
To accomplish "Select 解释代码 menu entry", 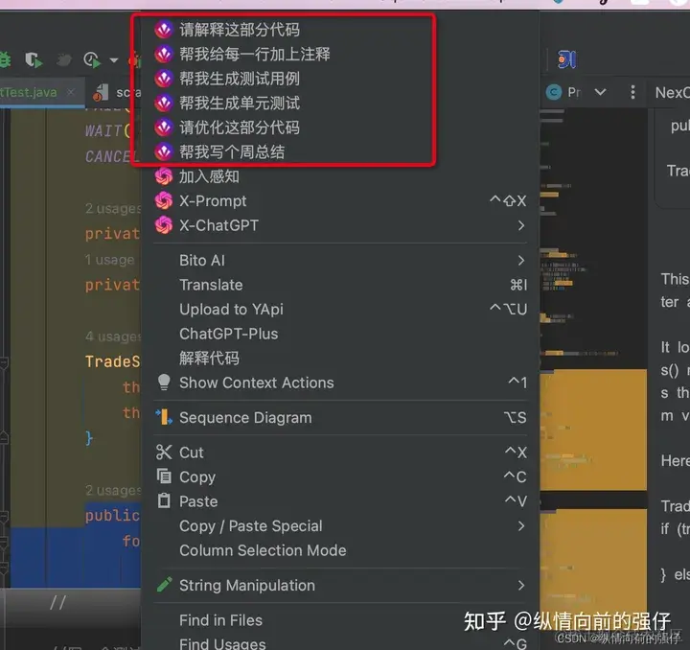I will point(339,359).
